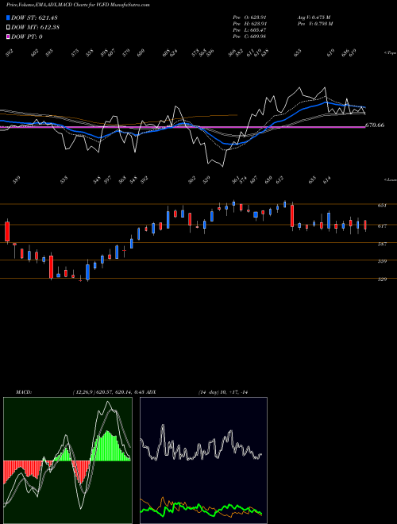Click the 'Pre H: 623.91' value
Image resolution: width=397 pixels, height=524 pixels.
point(249,24)
